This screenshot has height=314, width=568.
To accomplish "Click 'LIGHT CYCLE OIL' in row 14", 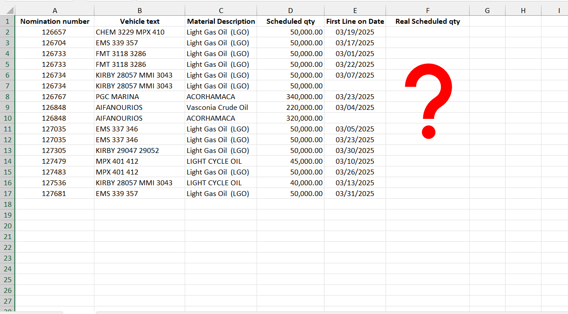I will (221, 161).
